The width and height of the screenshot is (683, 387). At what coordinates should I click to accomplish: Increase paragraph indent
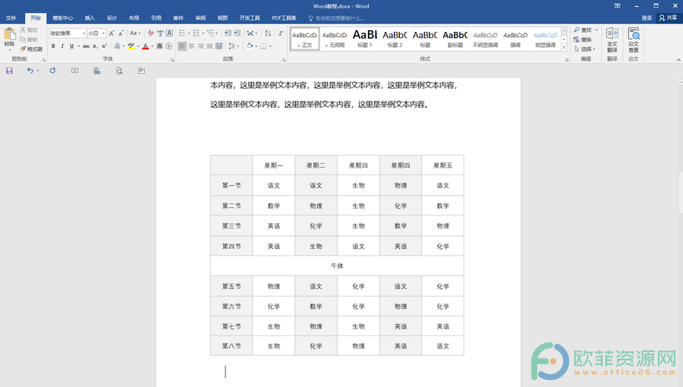tap(237, 33)
